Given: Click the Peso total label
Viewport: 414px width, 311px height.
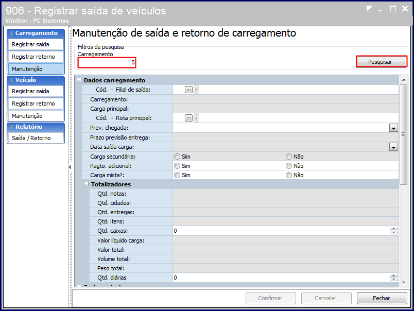Looking at the screenshot, I should 111,268.
